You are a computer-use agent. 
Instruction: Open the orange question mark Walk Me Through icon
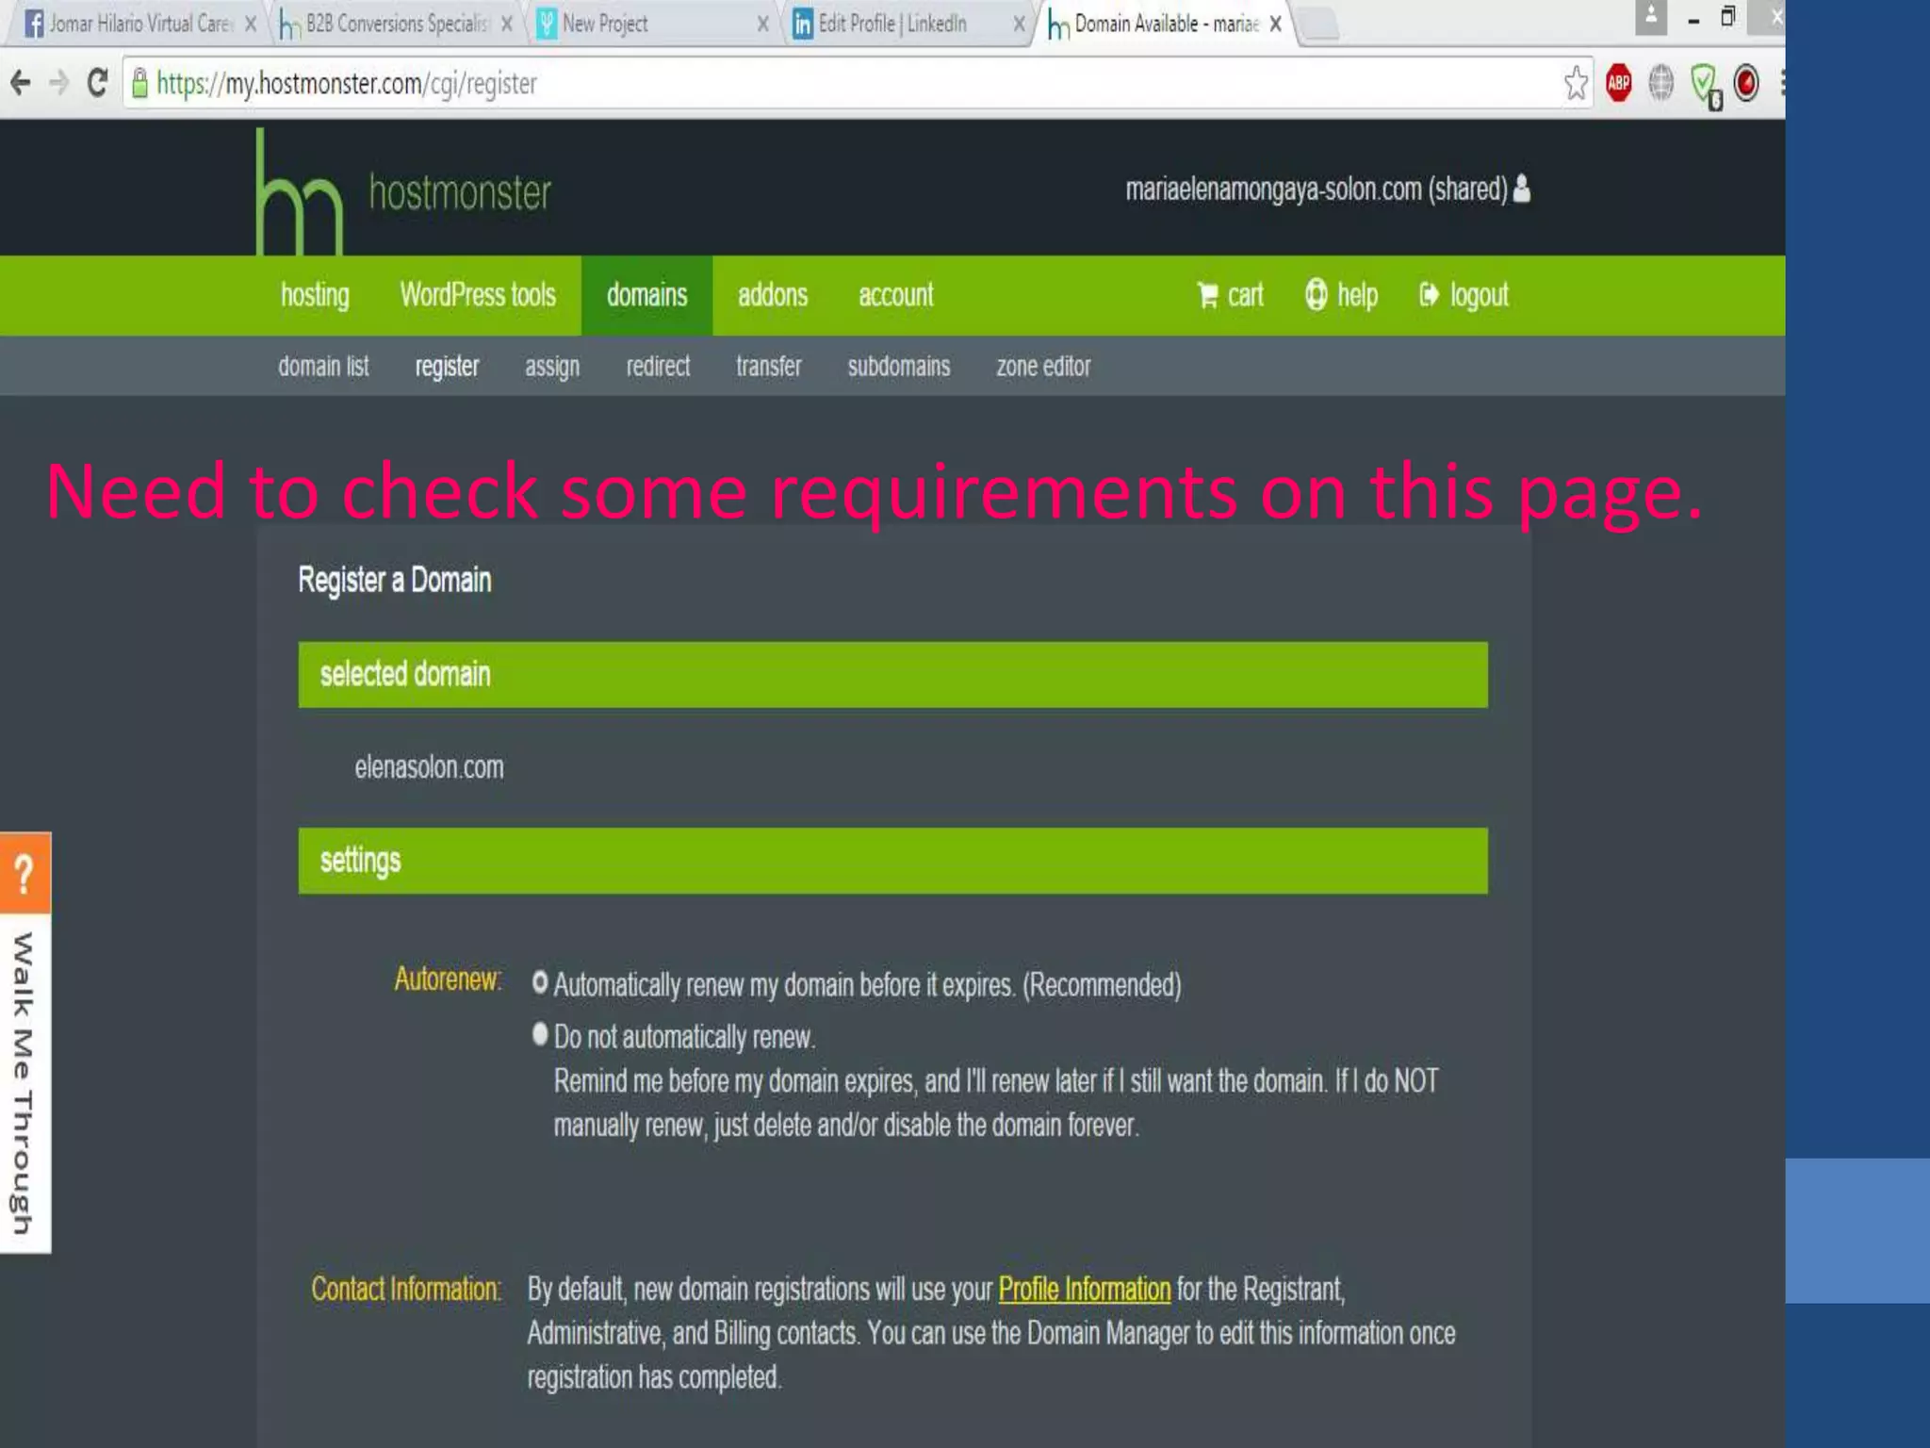25,873
